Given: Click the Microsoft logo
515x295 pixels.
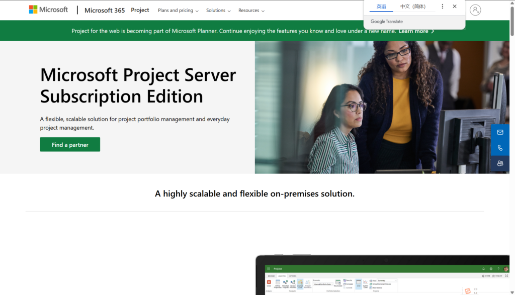Looking at the screenshot, I should pos(48,10).
